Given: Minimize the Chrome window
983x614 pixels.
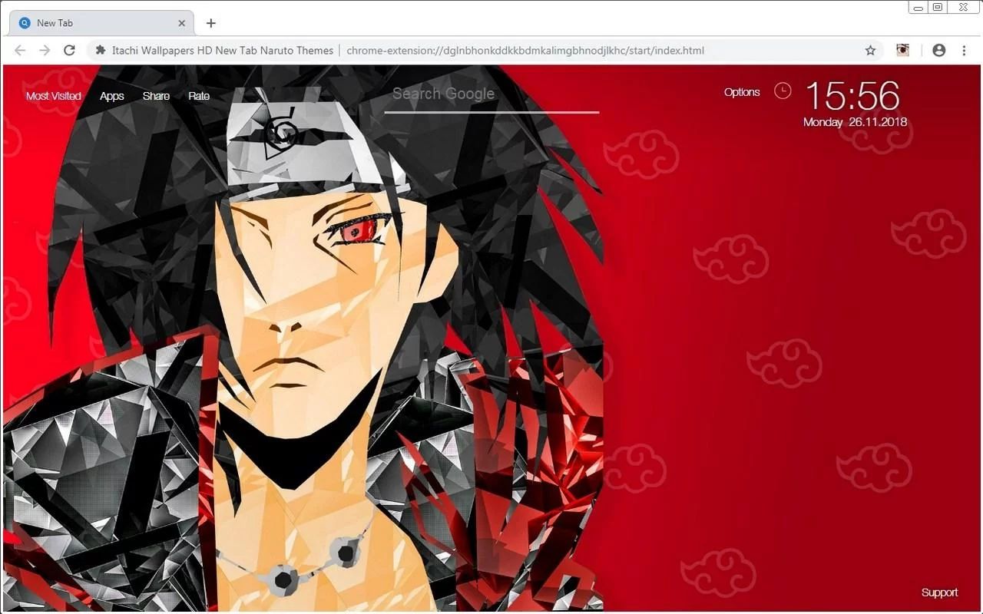Looking at the screenshot, I should click(x=918, y=8).
